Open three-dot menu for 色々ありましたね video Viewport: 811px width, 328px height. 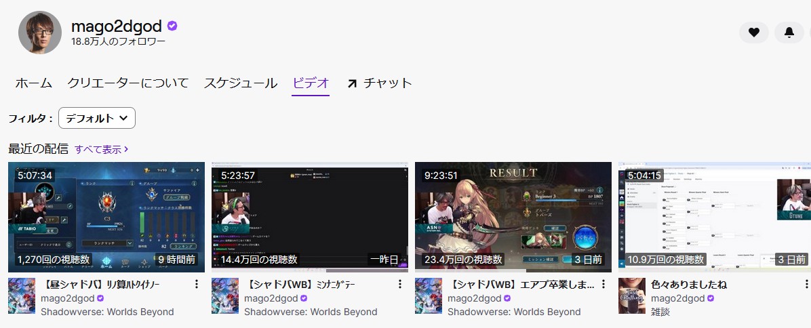[807, 285]
